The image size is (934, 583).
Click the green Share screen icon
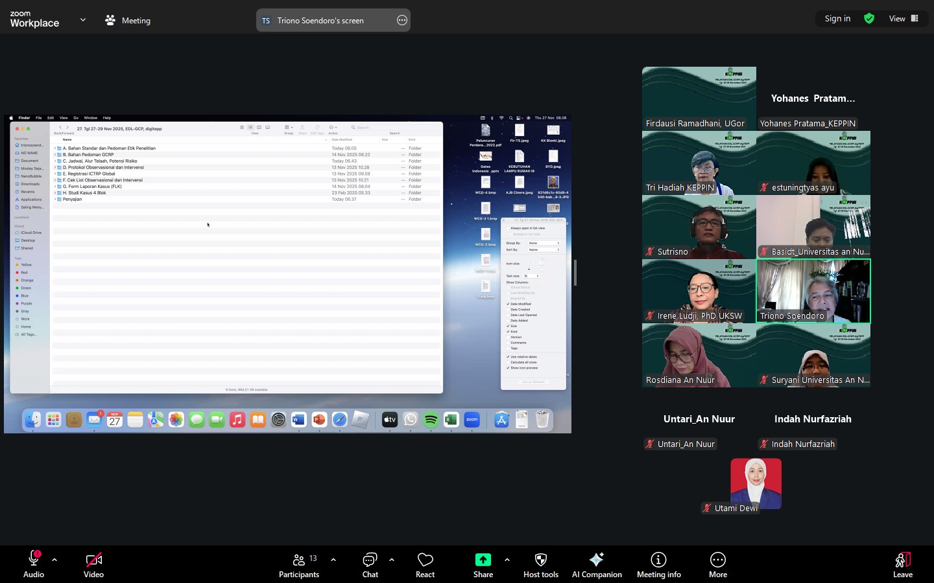tap(483, 560)
